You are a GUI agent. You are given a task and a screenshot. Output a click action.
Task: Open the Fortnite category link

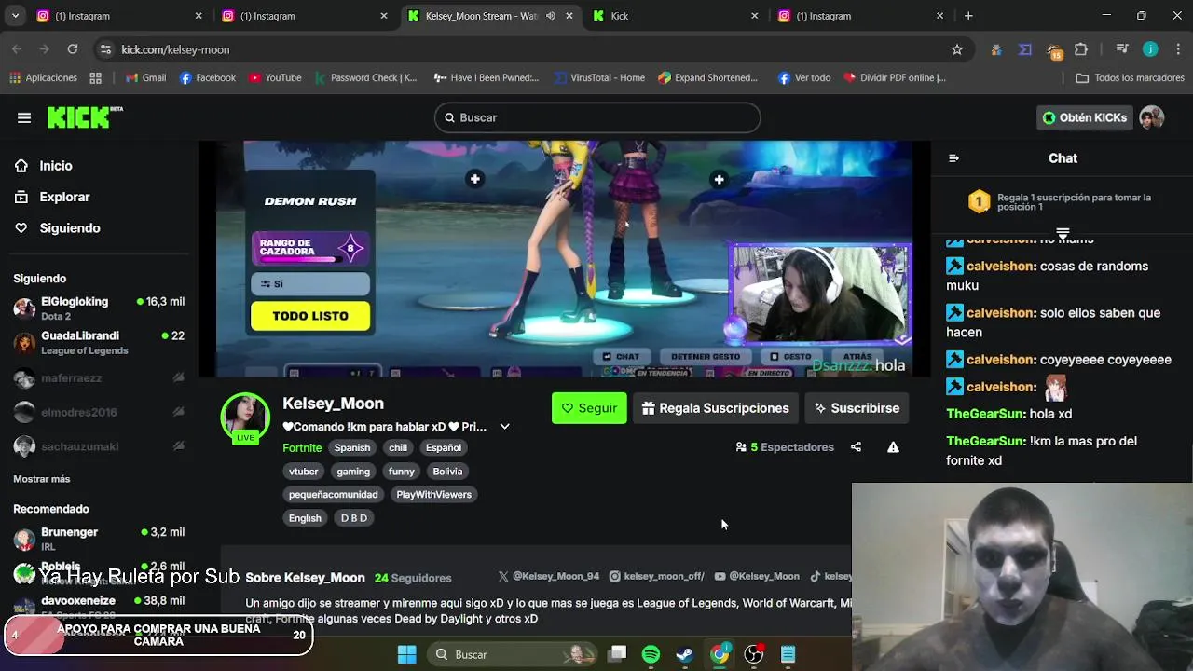pyautogui.click(x=302, y=447)
